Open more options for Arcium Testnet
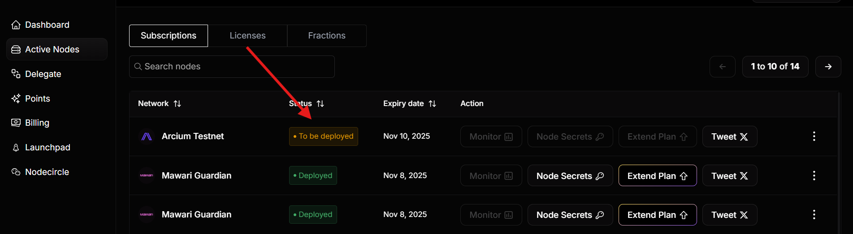 click(x=814, y=136)
